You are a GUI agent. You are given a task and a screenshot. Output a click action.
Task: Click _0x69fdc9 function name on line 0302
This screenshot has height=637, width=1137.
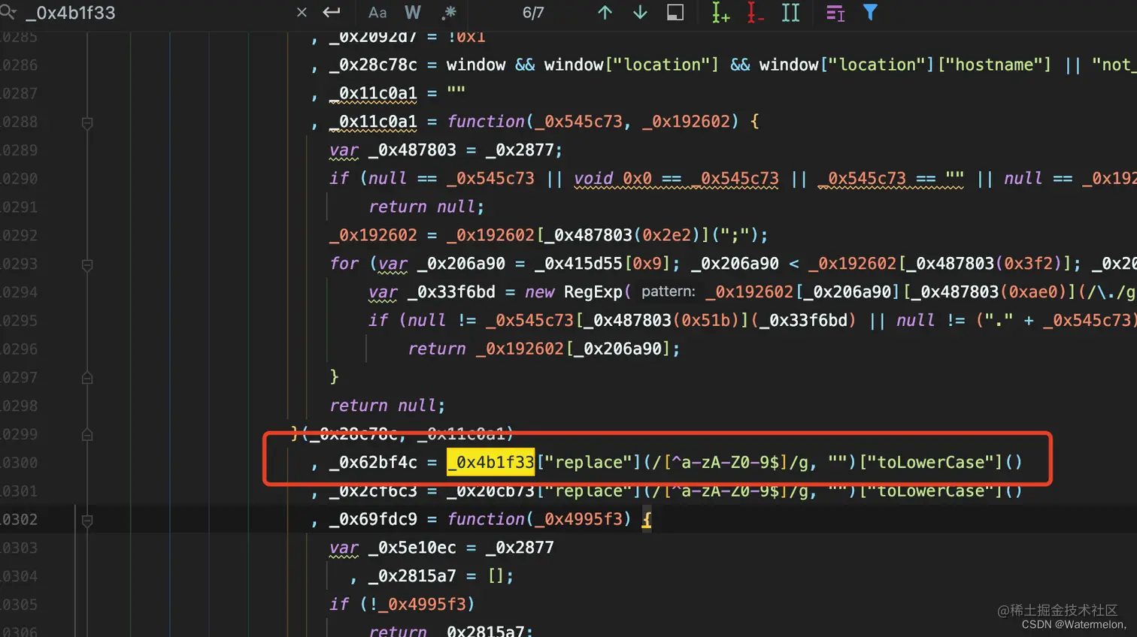373,519
